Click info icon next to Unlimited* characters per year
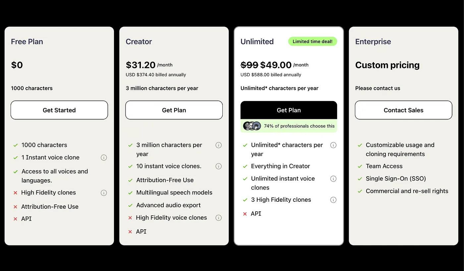Viewport: 464px width, 271px height. click(x=333, y=145)
